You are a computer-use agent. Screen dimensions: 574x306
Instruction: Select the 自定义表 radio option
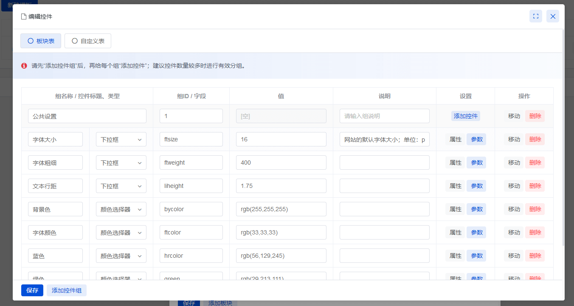coord(88,41)
